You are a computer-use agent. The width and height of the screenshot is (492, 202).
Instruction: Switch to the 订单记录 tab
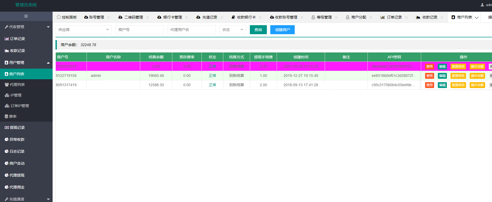click(x=391, y=17)
